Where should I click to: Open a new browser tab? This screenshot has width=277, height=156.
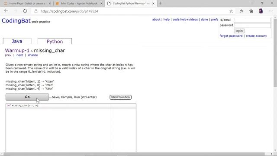160,3
